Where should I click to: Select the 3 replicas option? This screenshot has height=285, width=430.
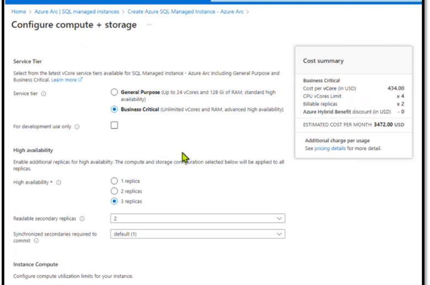click(114, 201)
